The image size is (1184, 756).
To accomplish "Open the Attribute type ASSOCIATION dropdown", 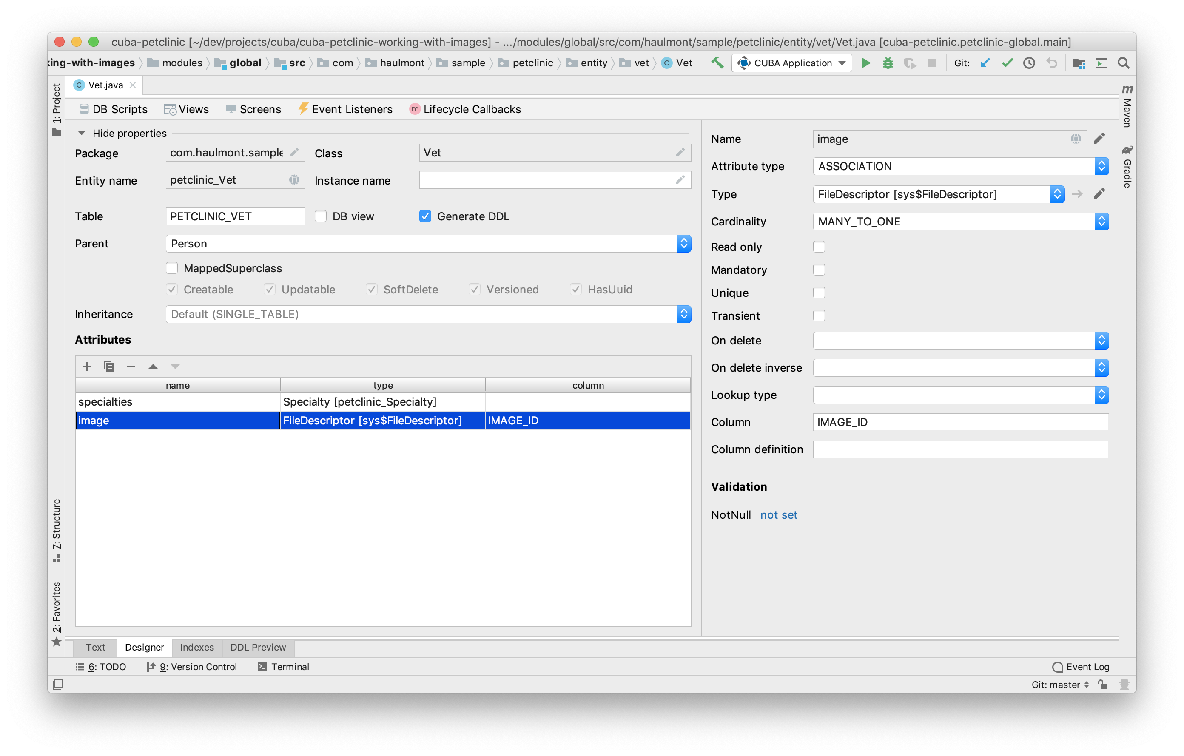I will [961, 166].
